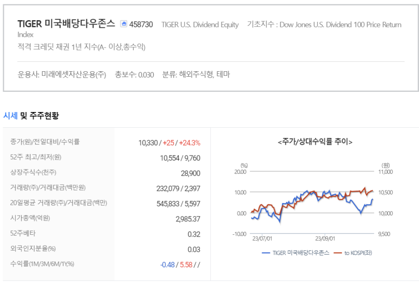Click 분류: 해외주식형, 테마
The image size is (419, 285).
196,74
